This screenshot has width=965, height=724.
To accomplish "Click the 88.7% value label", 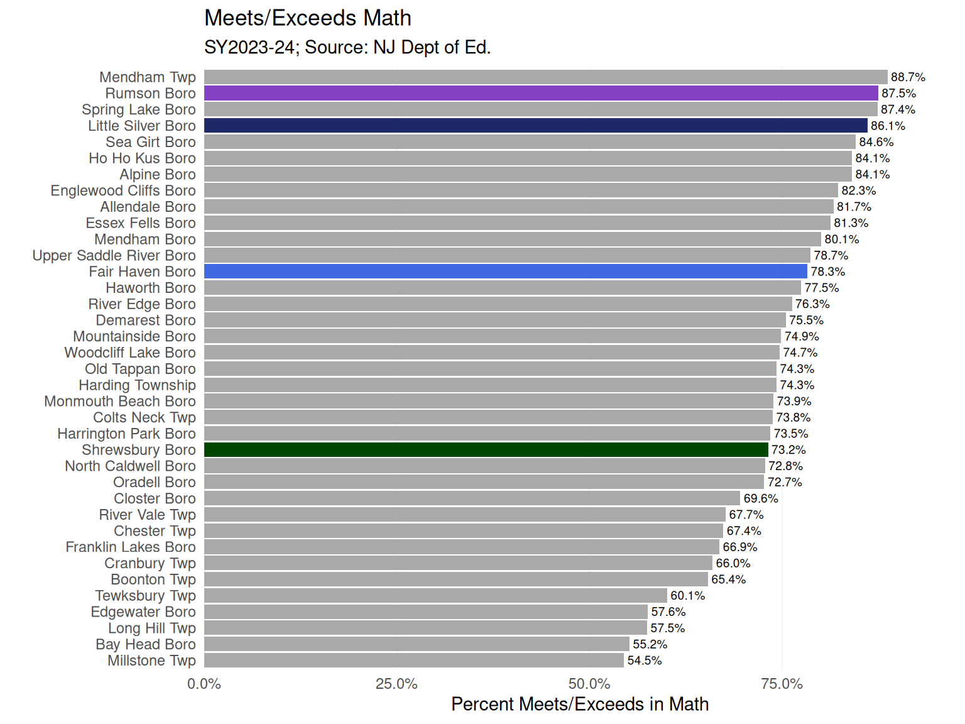I will pos(908,77).
